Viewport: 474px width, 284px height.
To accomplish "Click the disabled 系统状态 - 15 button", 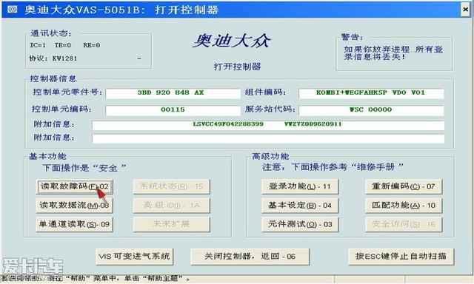I will (171, 186).
